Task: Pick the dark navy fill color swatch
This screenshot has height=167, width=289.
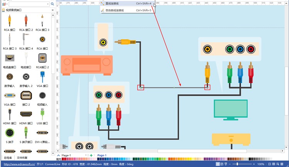Action: 98,159
